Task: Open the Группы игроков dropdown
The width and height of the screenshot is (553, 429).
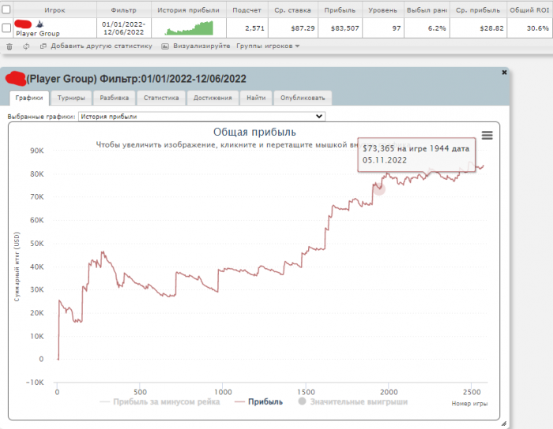Action: pos(268,46)
